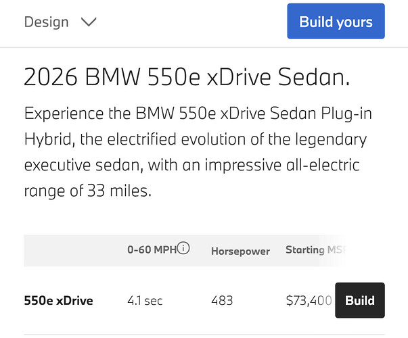
Task: Click the Horsepower column header
Action: 240,251
